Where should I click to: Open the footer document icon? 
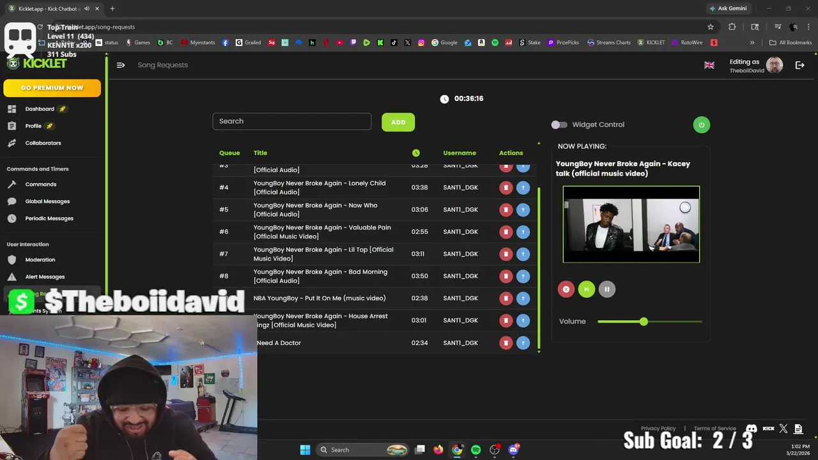tap(799, 429)
